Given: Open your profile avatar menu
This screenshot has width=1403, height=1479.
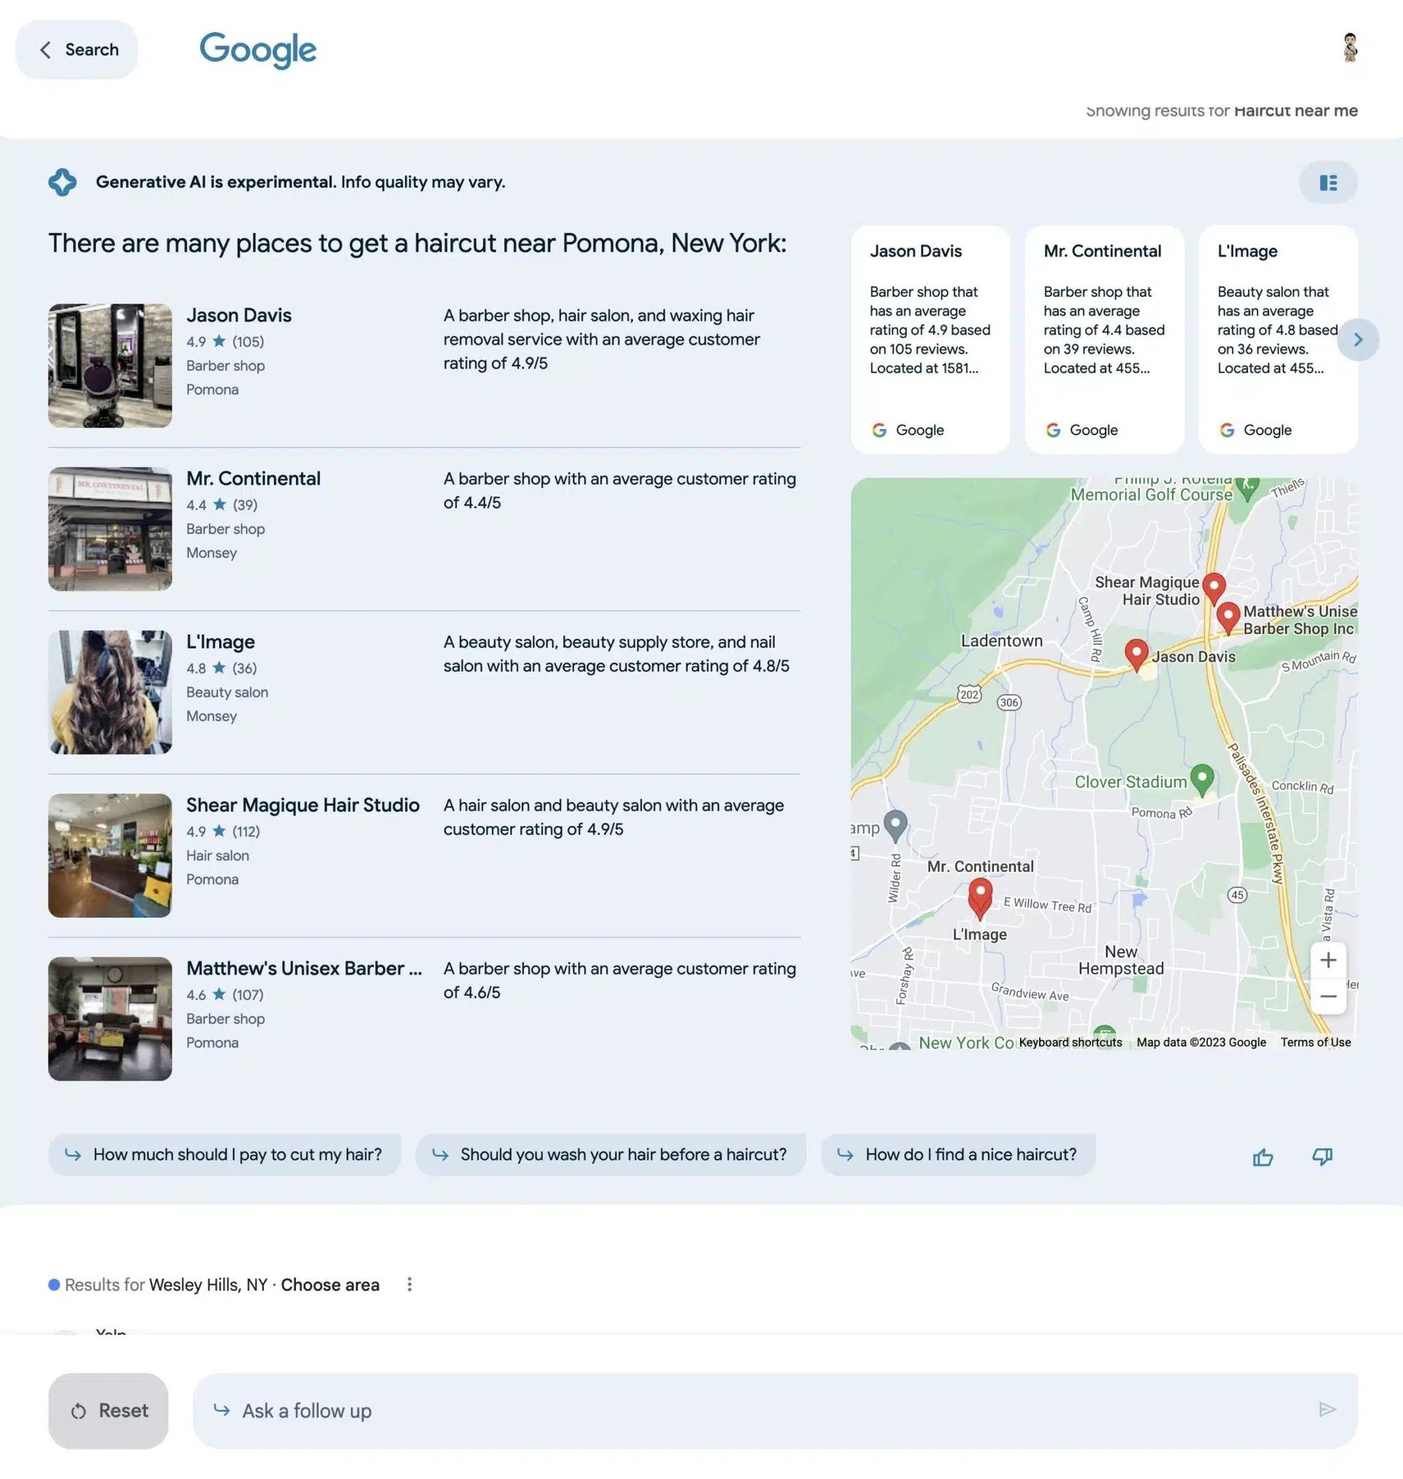Looking at the screenshot, I should tap(1350, 47).
